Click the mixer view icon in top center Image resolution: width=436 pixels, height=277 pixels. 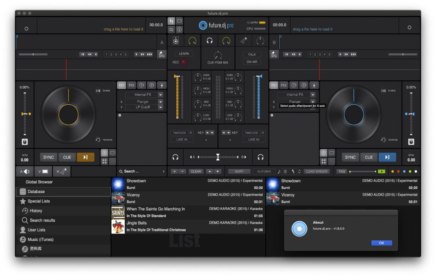click(171, 21)
